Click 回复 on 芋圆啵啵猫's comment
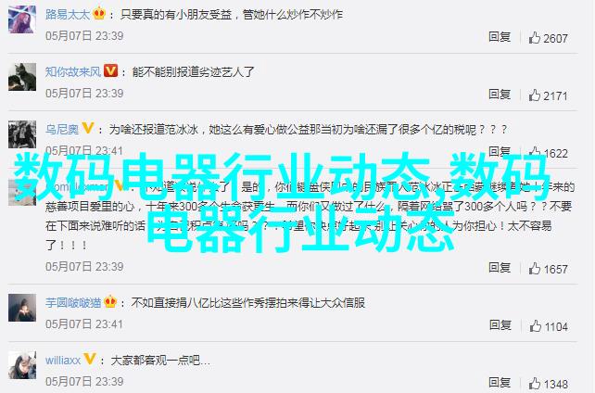The height and width of the screenshot is (393, 595). pos(500,325)
